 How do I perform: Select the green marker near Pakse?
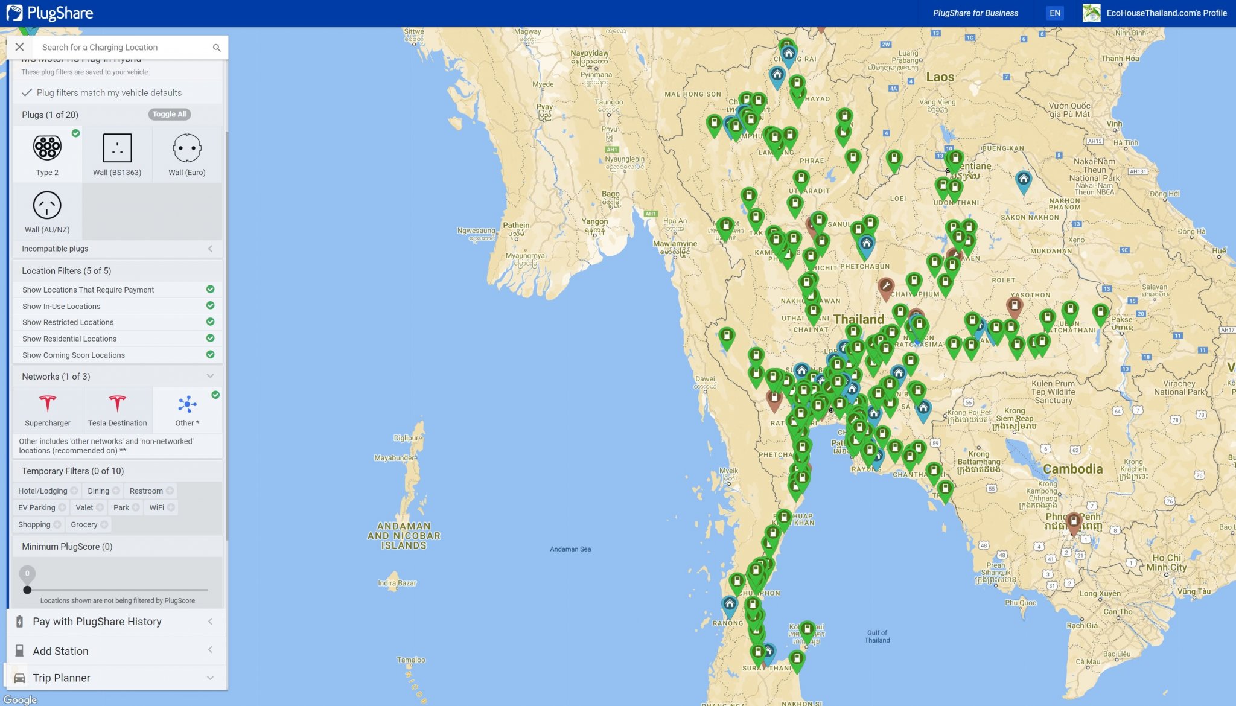[x=1100, y=313]
